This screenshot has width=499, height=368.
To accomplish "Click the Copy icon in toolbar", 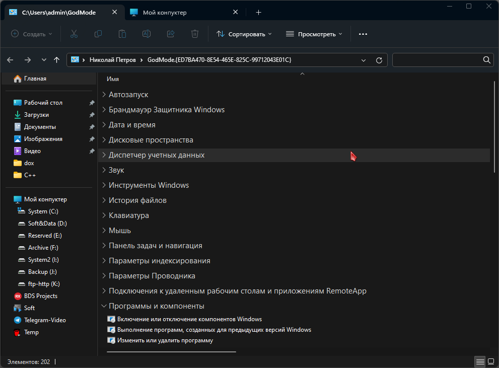I will pyautogui.click(x=98, y=34).
